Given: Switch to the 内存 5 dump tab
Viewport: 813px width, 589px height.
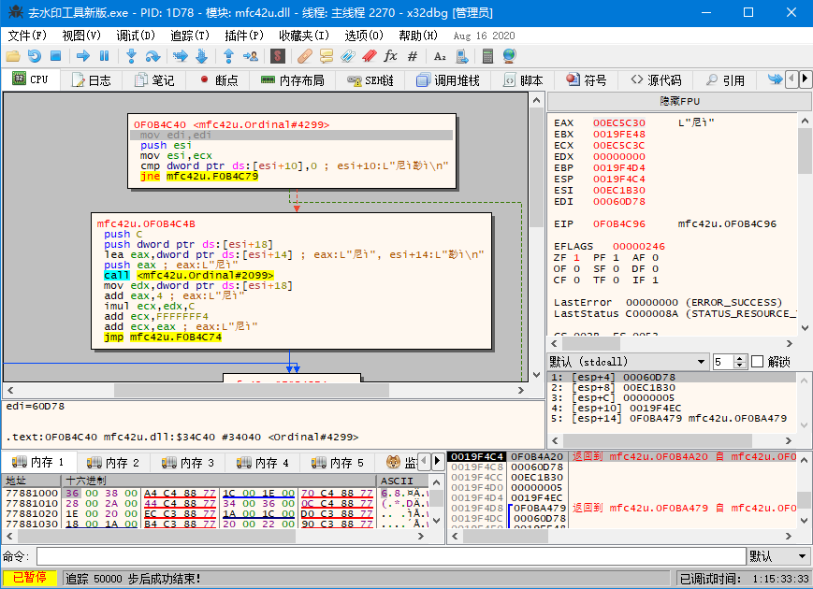Looking at the screenshot, I should click(337, 462).
